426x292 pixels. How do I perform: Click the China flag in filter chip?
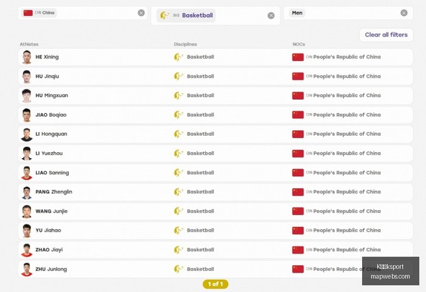[28, 13]
